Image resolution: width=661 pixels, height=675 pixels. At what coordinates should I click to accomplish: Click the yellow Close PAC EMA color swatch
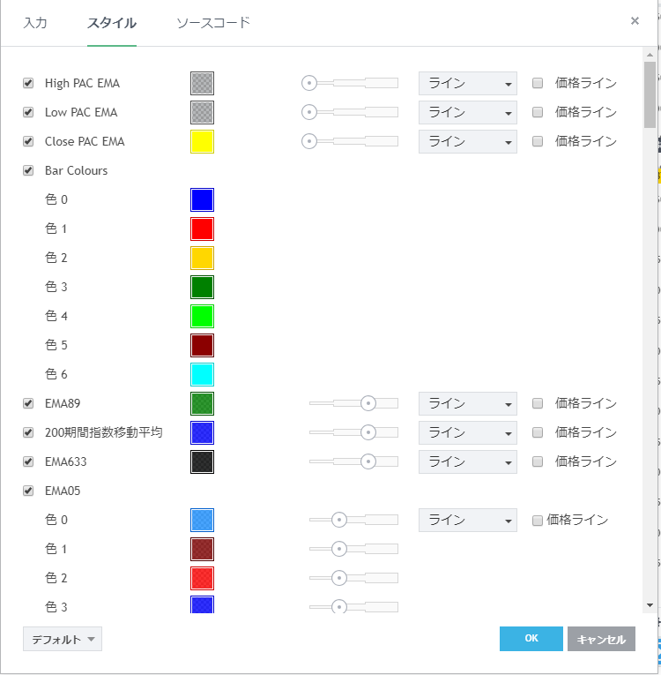point(202,141)
